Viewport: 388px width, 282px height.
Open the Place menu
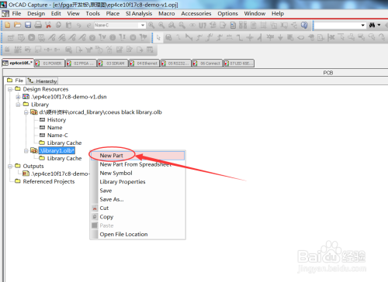pos(113,13)
